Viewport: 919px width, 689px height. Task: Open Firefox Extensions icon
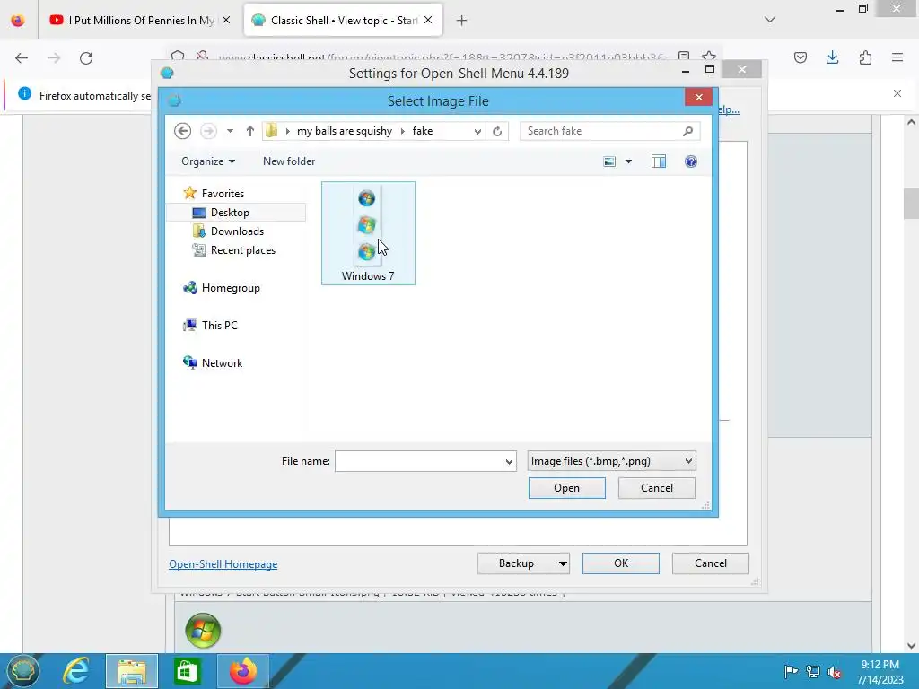[x=865, y=57]
